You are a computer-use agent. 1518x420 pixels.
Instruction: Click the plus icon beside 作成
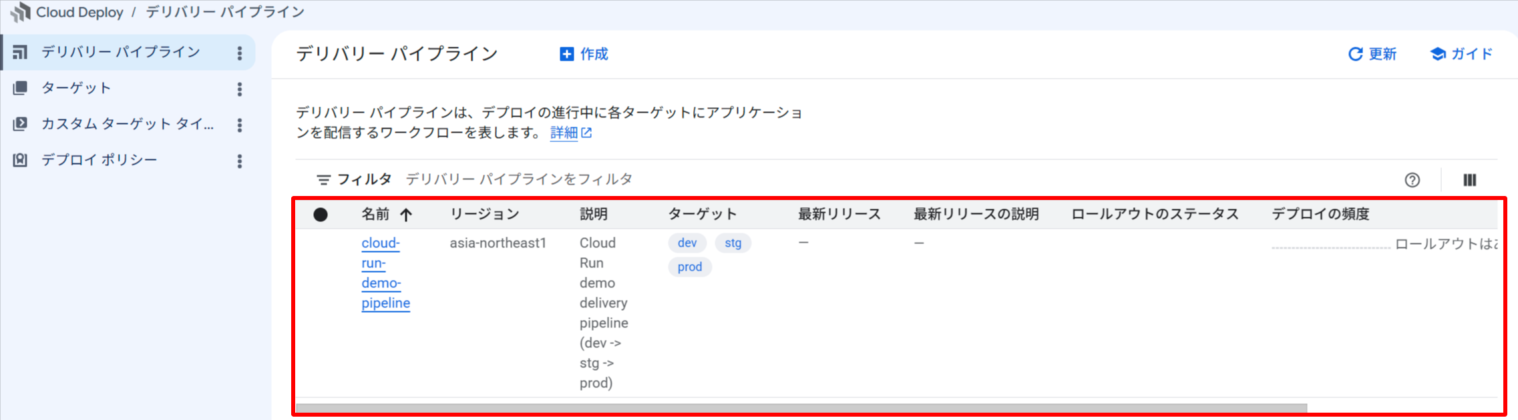[566, 54]
